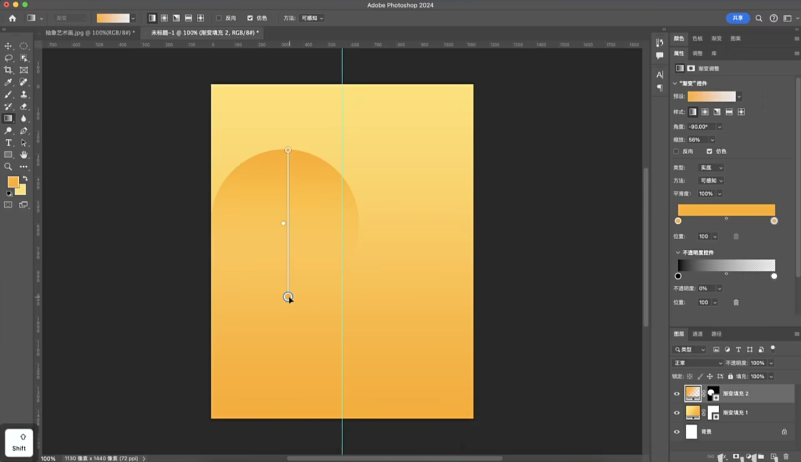Hide the 背景 layer visibility
Image resolution: width=801 pixels, height=462 pixels.
677,432
